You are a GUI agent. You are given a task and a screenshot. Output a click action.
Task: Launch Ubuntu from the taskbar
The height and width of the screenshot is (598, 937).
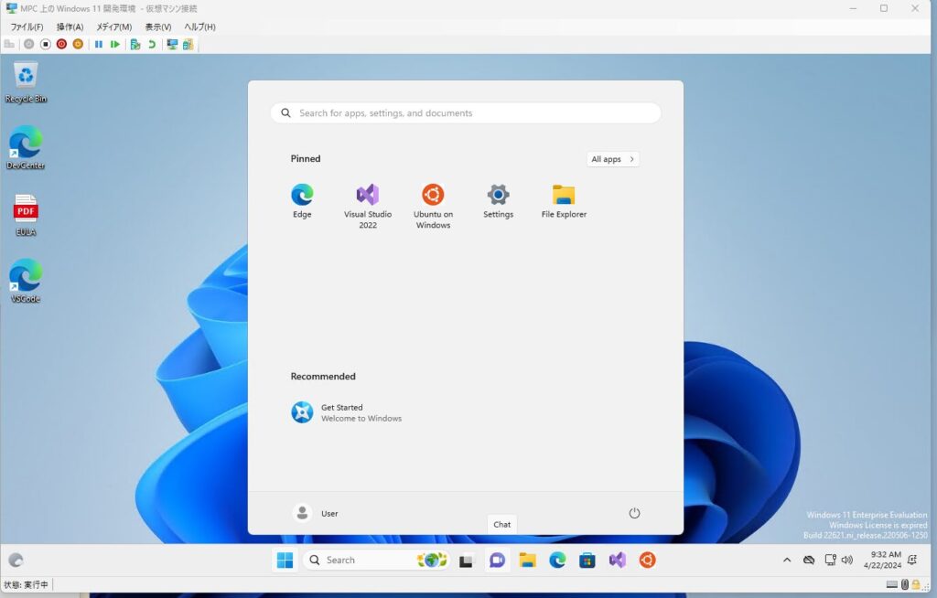(x=647, y=561)
